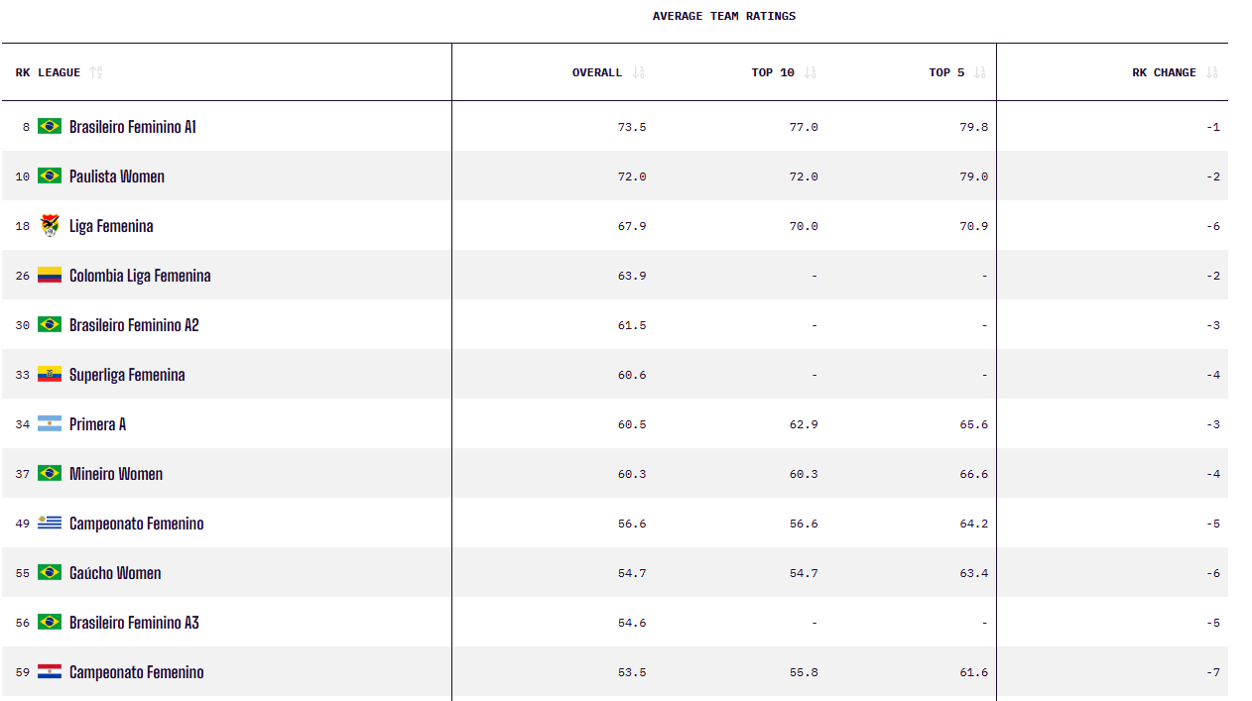Viewport: 1252px width, 701px height.
Task: Click the Overall column sort arrows
Action: [x=639, y=72]
